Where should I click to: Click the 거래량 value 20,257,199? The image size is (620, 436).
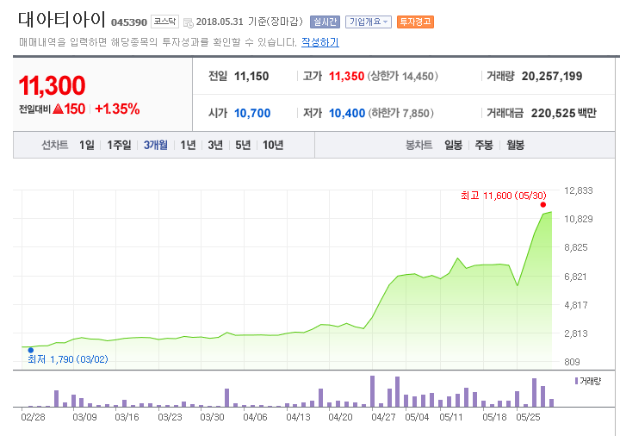552,76
